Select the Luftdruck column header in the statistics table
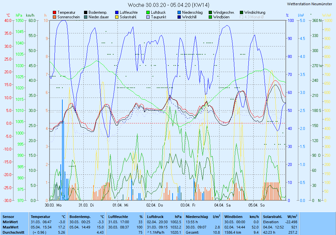 (x=155, y=217)
